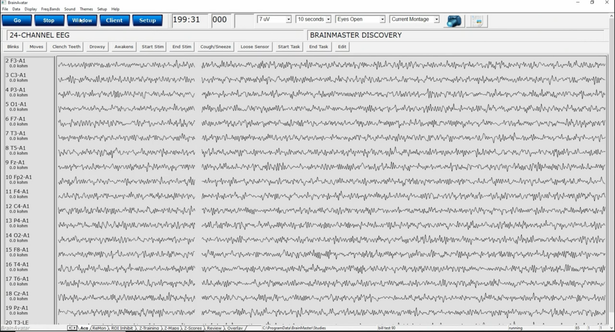615x332 pixels.
Task: Open the Eyes Open condition dropdown
Action: 360,20
